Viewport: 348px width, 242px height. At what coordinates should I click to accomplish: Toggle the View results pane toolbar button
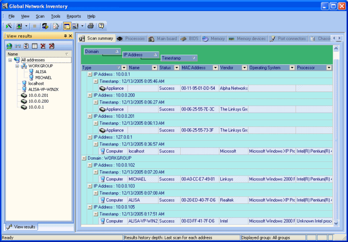tap(67, 26)
